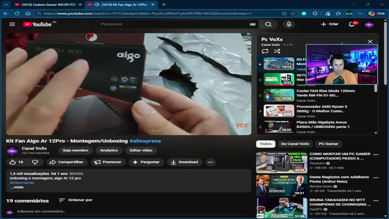Open video Analytics

109,150
